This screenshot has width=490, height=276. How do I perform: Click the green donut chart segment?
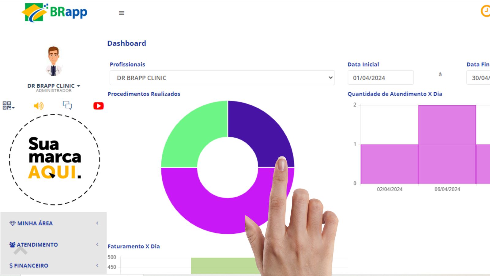coord(190,135)
